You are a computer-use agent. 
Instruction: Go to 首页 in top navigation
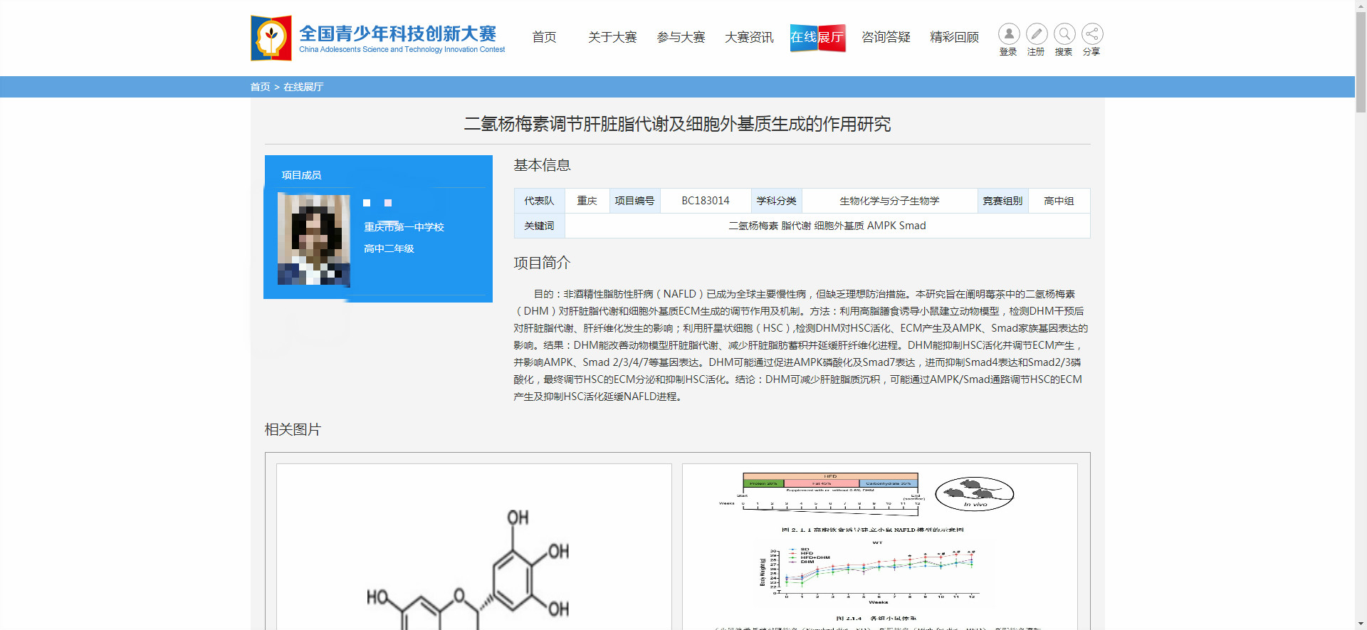tap(545, 37)
